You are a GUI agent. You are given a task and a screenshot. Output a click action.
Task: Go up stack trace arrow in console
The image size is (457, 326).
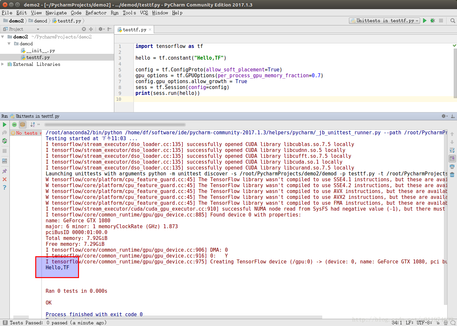[452, 134]
